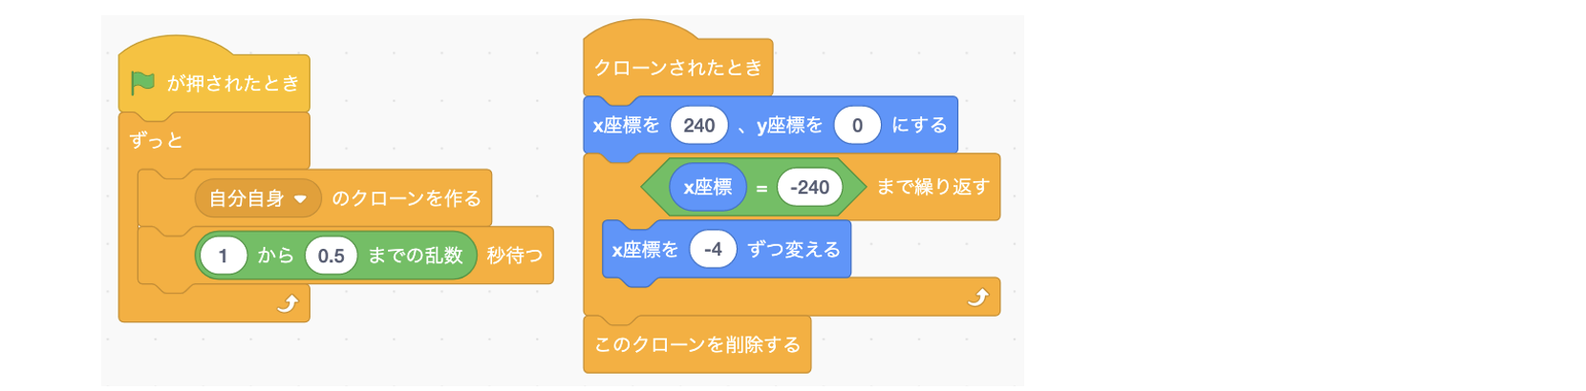Click the まで繰り返す repeat-until block label
The height and width of the screenshot is (391, 1586).
932,187
